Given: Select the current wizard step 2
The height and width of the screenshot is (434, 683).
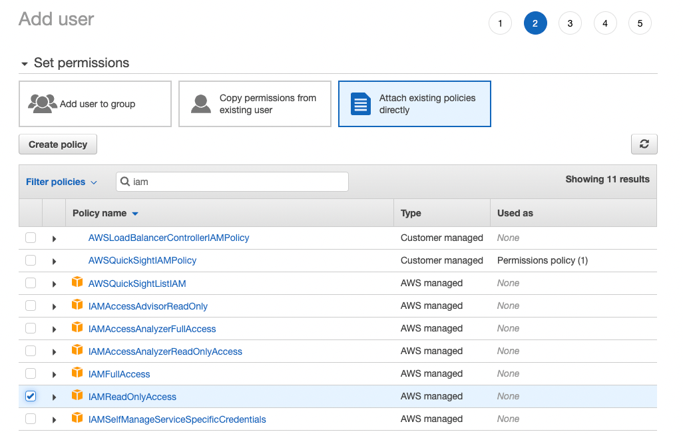Looking at the screenshot, I should coord(535,23).
